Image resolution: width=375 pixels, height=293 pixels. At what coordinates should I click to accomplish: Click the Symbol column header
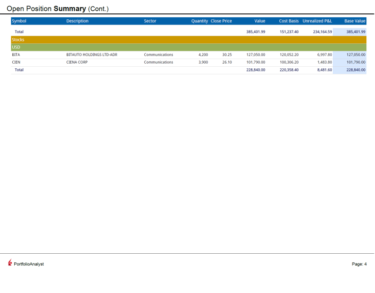click(x=19, y=21)
